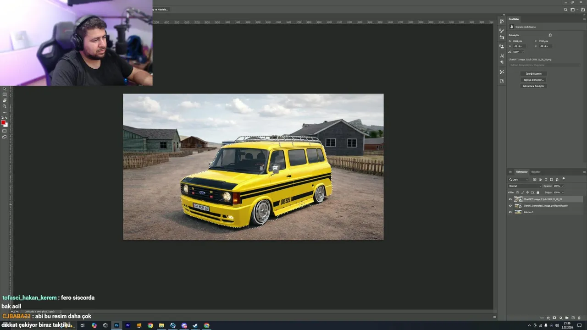
Task: Click the Bağlı'ya Dönüştür button
Action: [x=533, y=80]
